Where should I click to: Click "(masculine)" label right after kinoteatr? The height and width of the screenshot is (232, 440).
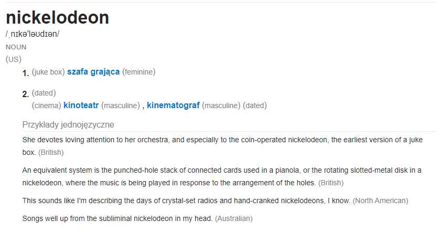tap(121, 106)
